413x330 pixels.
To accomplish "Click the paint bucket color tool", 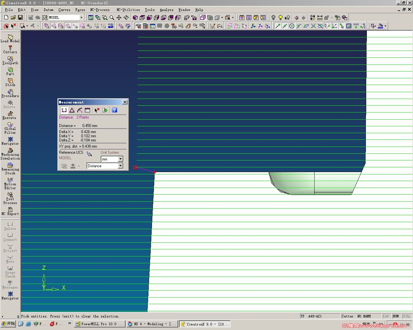I will 380,26.
